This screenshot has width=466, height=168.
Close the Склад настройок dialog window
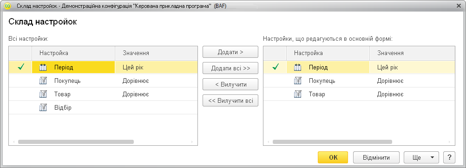pos(459,6)
